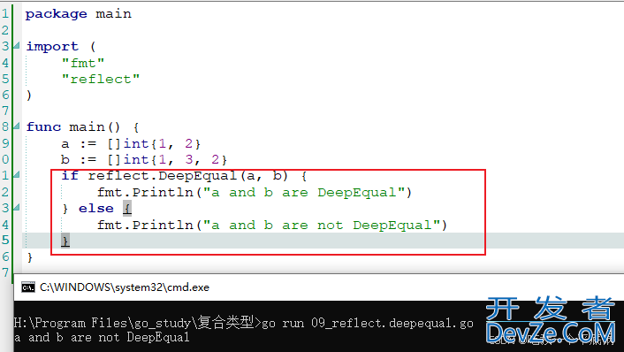Click the string "a and b are not DeepEqual"
Image resolution: width=624 pixels, height=352 pixels.
click(x=322, y=225)
